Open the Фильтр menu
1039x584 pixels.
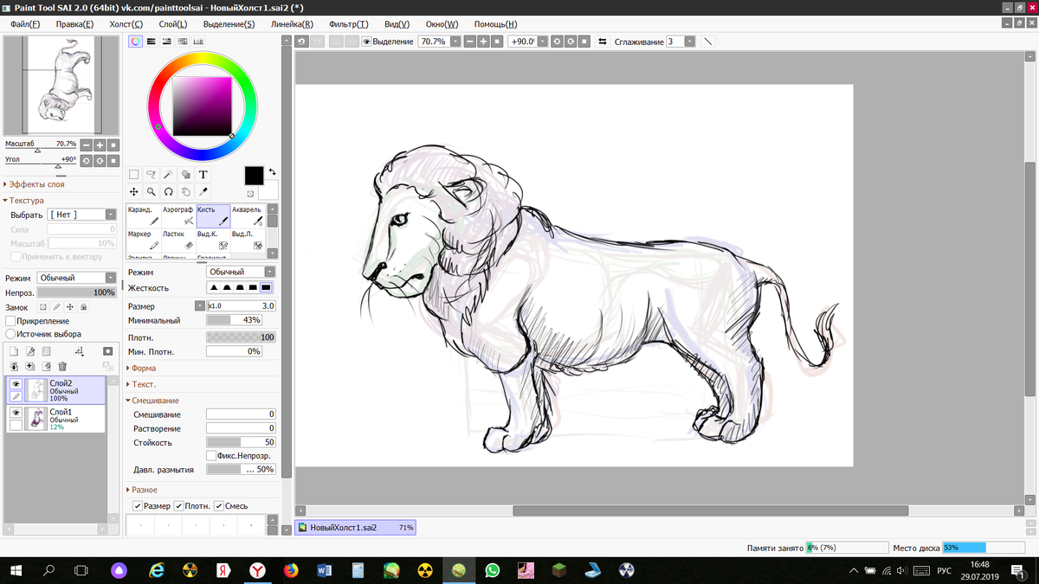[x=349, y=24]
